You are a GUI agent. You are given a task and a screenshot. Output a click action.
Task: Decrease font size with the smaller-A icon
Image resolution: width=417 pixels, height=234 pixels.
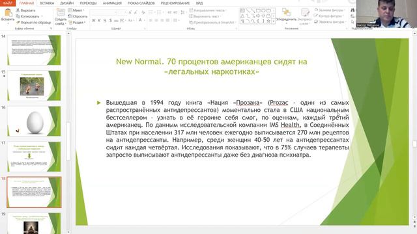coord(136,12)
